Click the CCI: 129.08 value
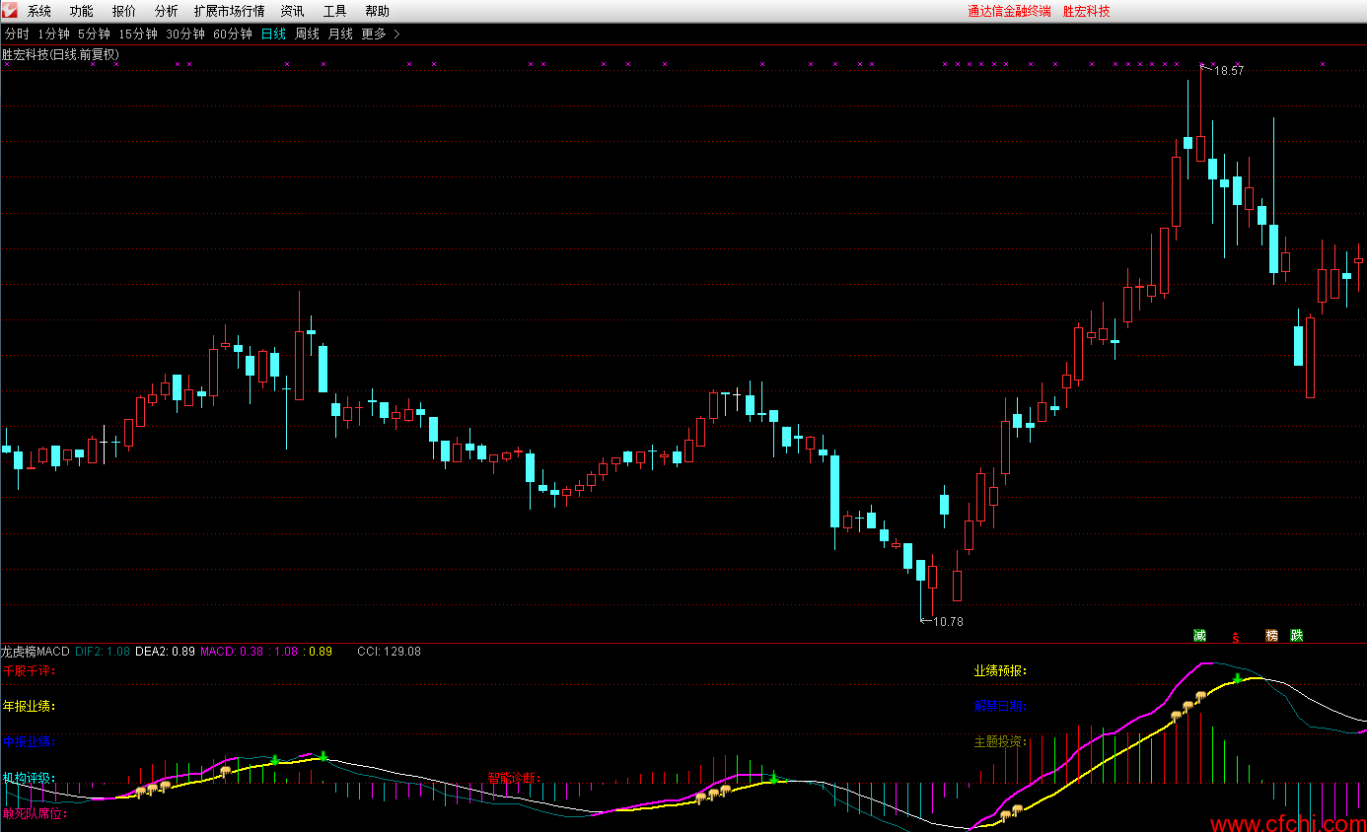 tap(389, 652)
